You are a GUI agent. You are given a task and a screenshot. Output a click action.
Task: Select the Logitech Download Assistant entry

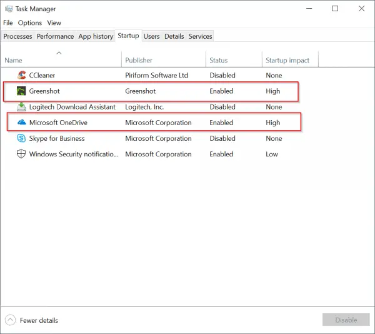[72, 107]
